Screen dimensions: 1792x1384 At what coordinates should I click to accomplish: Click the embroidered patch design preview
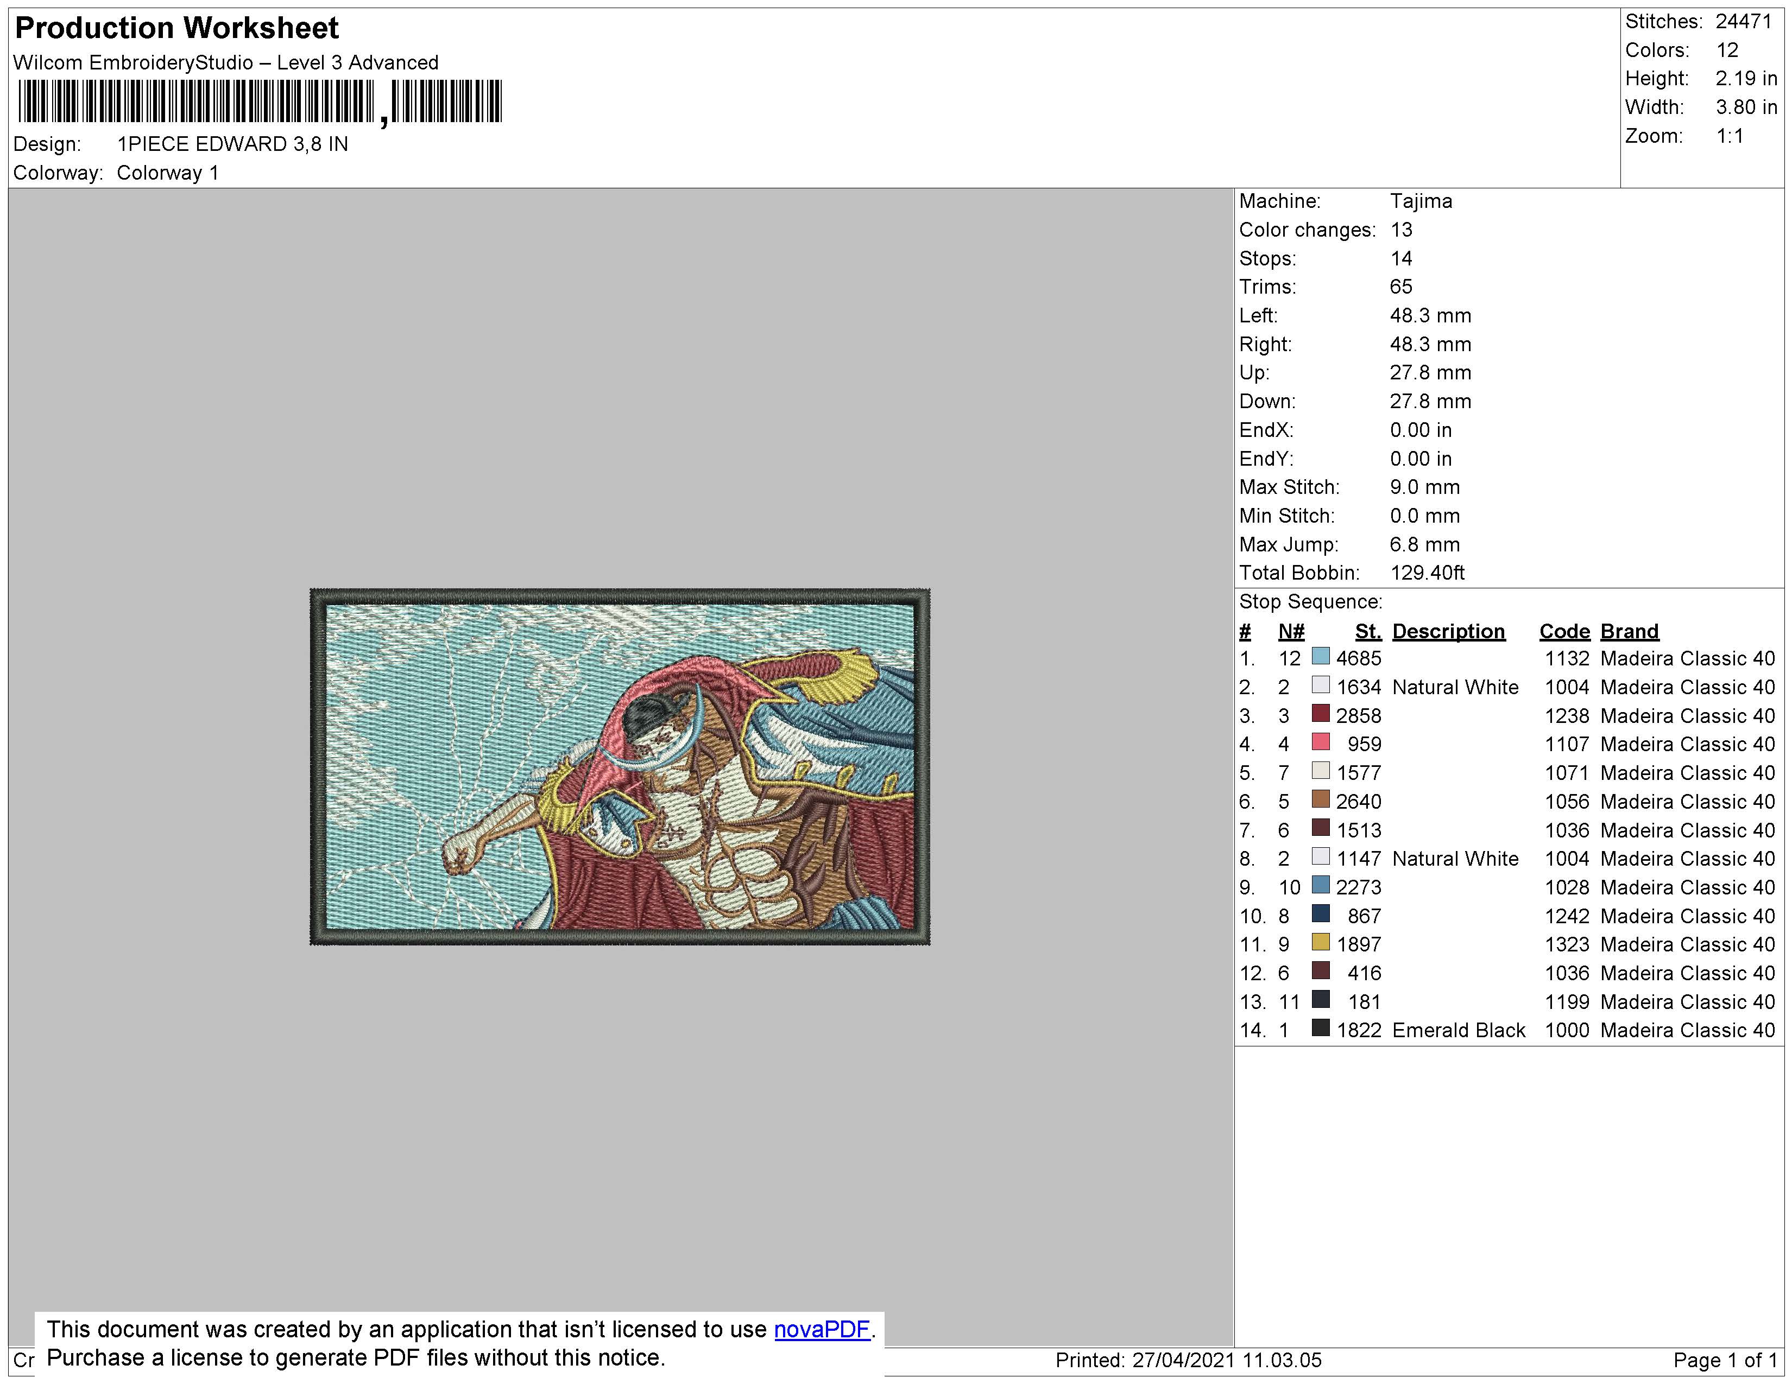click(x=620, y=766)
